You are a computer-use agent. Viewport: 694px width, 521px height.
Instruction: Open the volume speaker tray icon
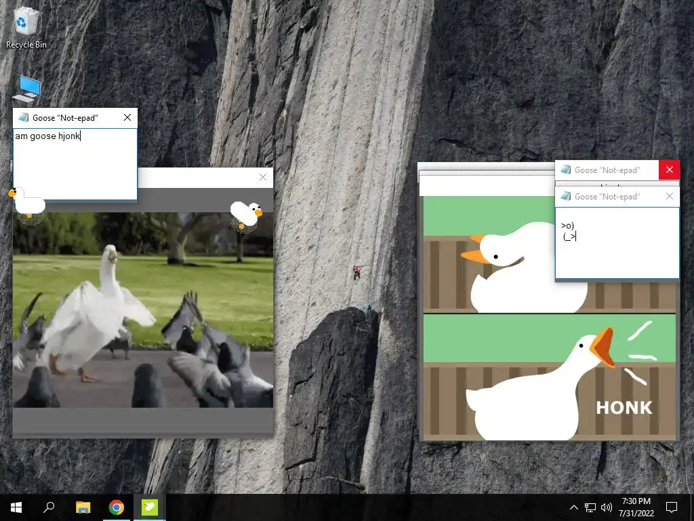point(607,507)
